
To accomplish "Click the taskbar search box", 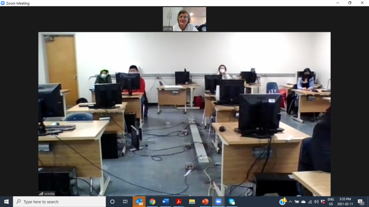I will [x=60, y=201].
